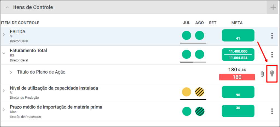This screenshot has height=127, width=280.
Task: Click the striped yellow AGO circle for Nível de utilização
Action: tap(200, 92)
